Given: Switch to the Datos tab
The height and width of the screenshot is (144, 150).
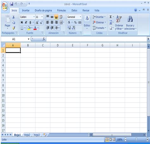Looking at the screenshot, I should click(x=74, y=10).
